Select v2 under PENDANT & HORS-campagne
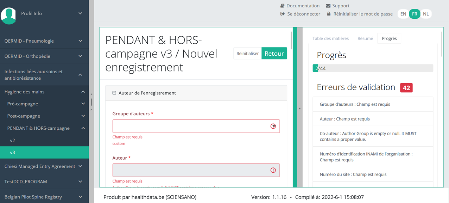The height and width of the screenshot is (203, 449). (13, 140)
